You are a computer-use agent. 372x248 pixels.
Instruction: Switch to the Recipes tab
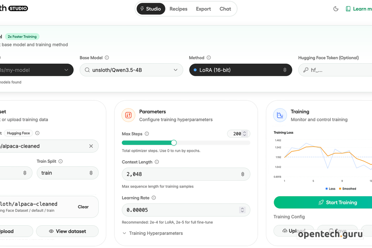(178, 9)
